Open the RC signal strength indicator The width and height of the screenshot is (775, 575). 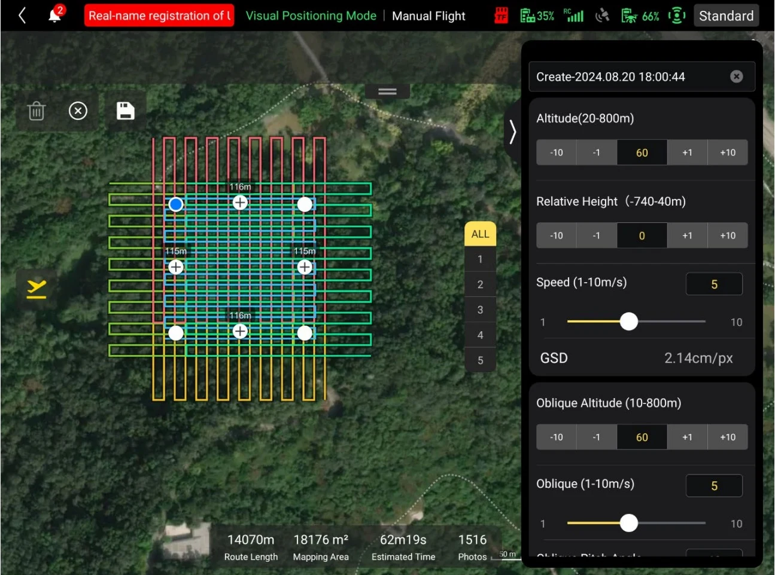[573, 16]
